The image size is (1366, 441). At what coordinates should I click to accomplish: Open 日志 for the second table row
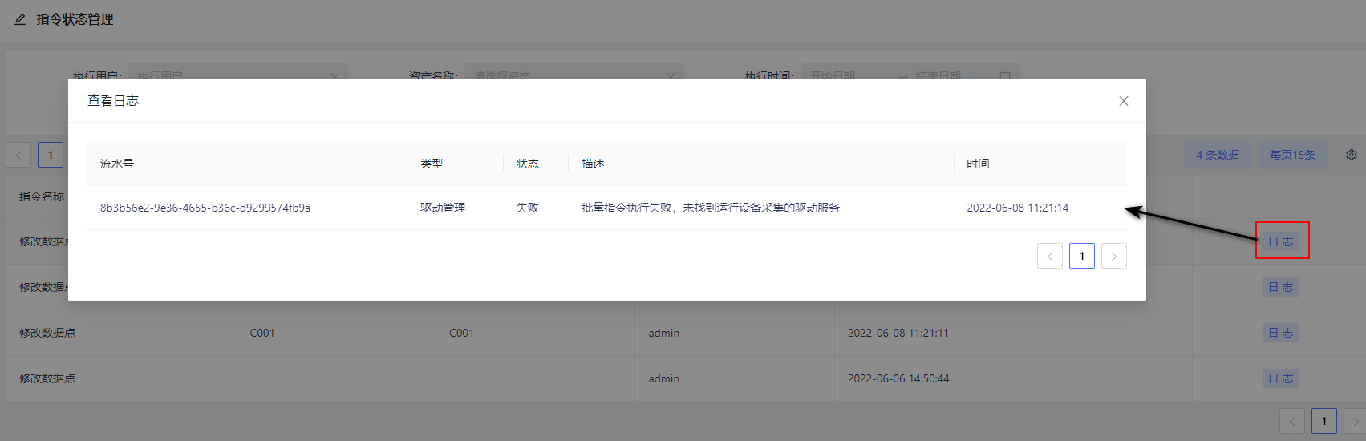click(x=1281, y=287)
